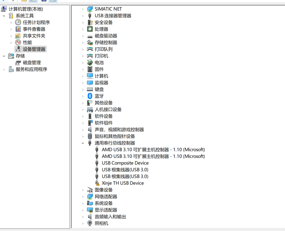Expand the 网络适配器 category
The width and height of the screenshot is (285, 231).
tap(83, 197)
